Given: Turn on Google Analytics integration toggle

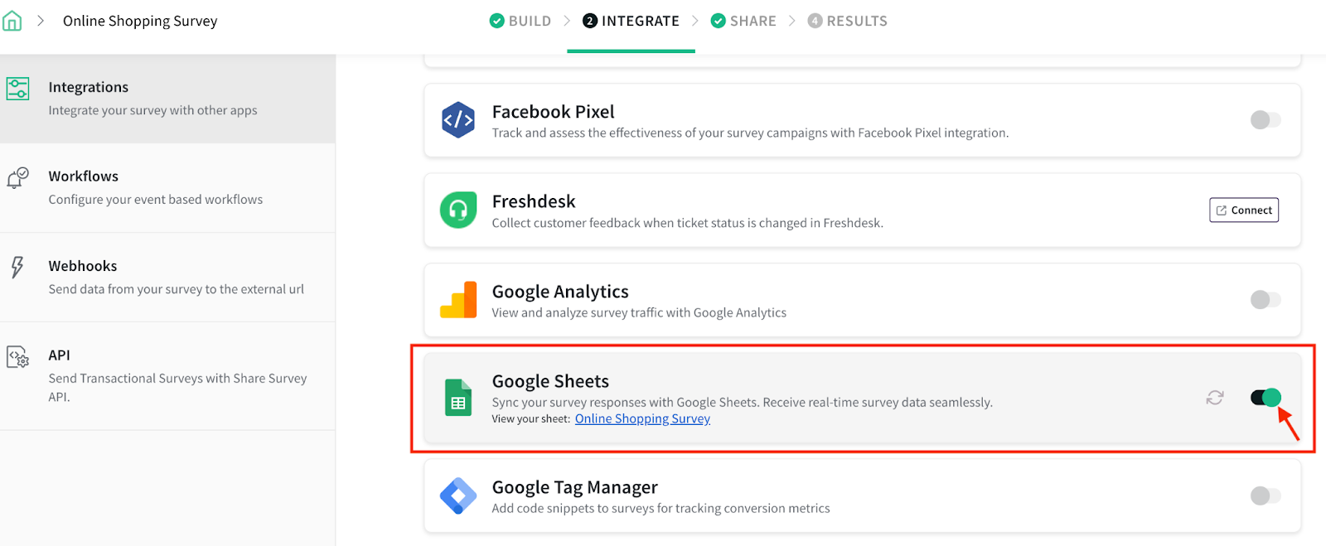Looking at the screenshot, I should point(1266,300).
